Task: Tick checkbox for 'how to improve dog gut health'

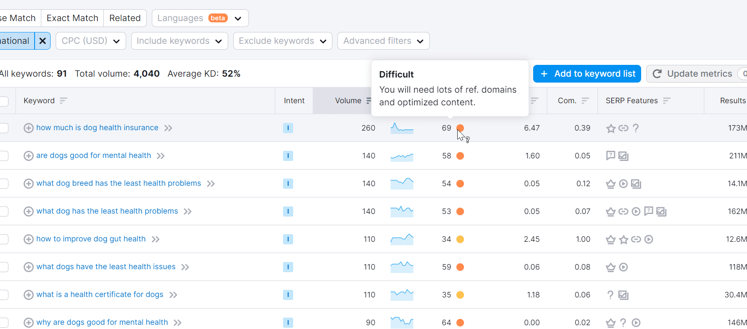Action: pyautogui.click(x=4, y=239)
